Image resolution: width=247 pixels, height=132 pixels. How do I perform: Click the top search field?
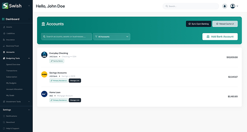(x=191, y=6)
